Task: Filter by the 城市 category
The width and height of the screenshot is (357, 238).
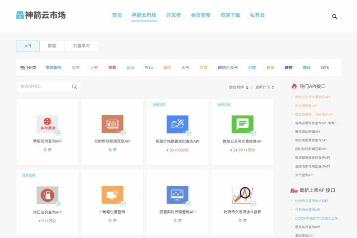Action: (167, 67)
